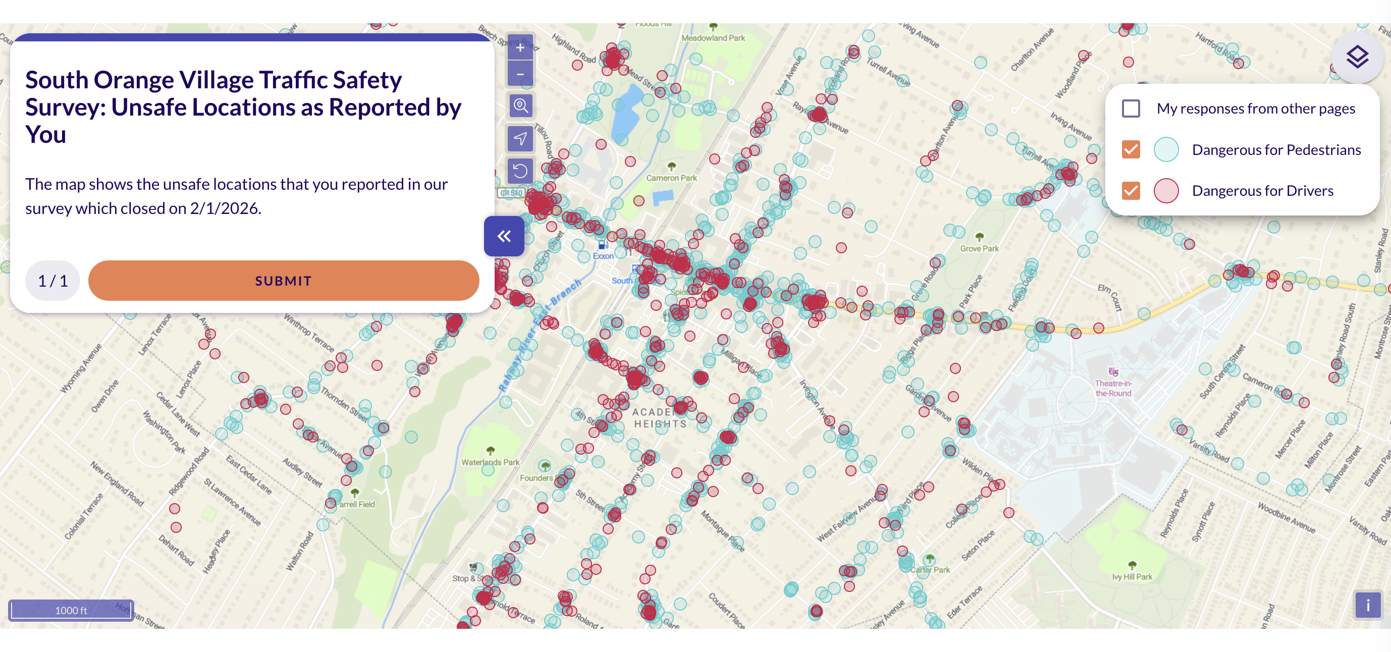This screenshot has width=1391, height=652.
Task: Reset the map view
Action: pyautogui.click(x=520, y=171)
